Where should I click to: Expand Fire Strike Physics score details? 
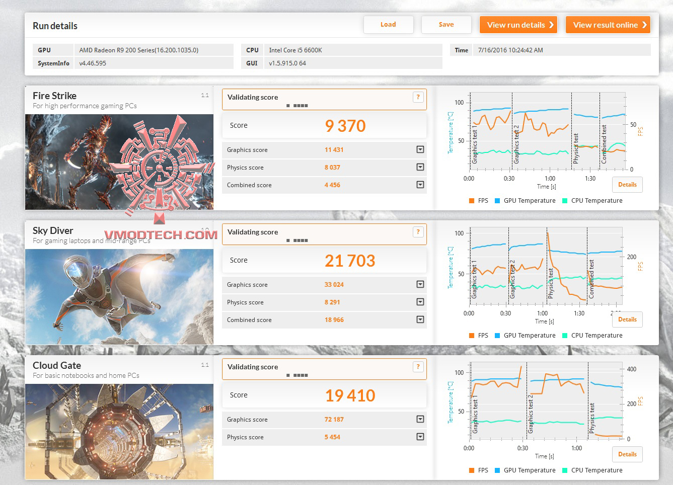pos(420,167)
